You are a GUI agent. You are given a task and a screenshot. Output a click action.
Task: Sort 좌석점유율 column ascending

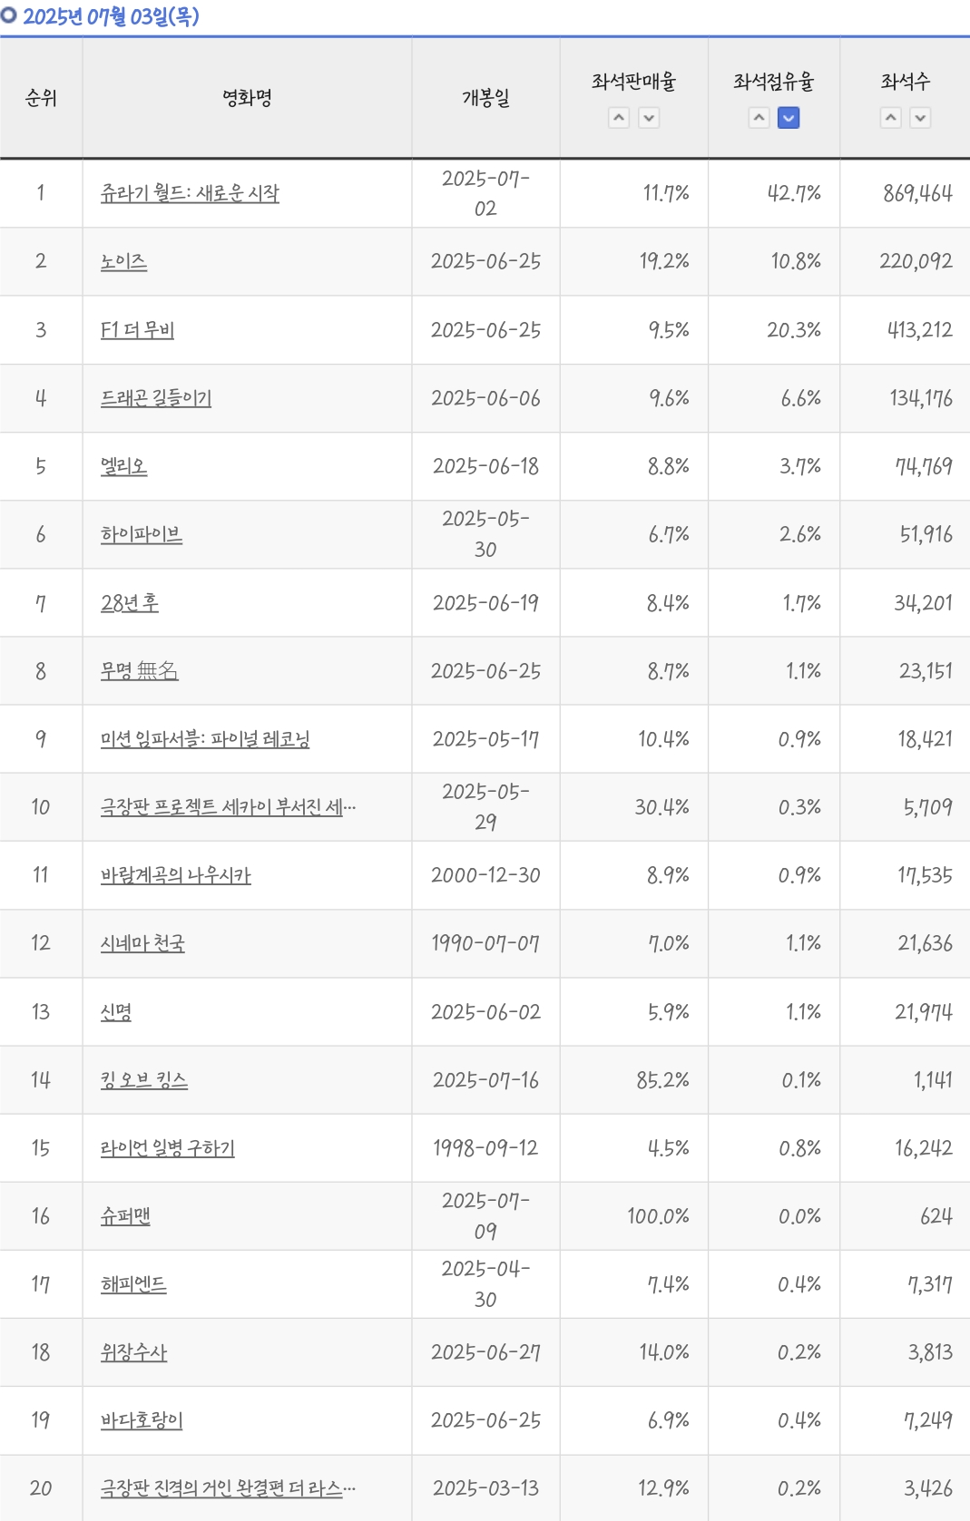tap(759, 118)
